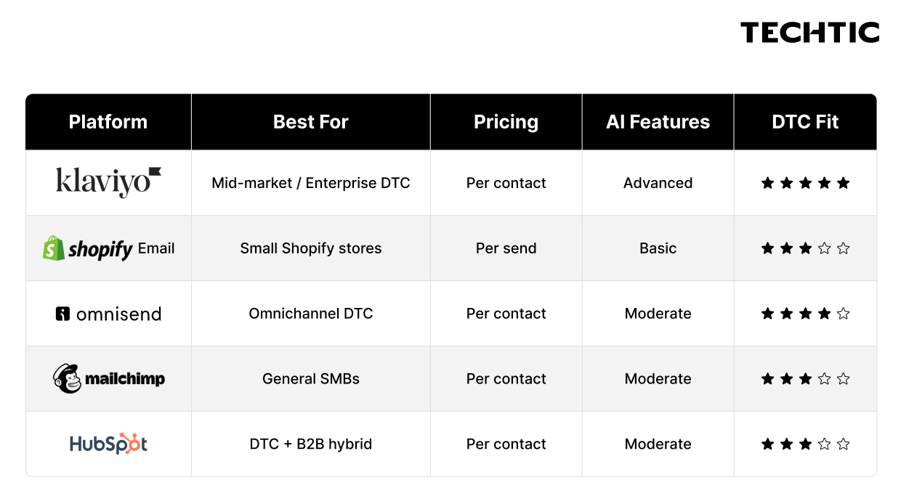Click the Pricing column header
901x504 pixels.
point(506,122)
